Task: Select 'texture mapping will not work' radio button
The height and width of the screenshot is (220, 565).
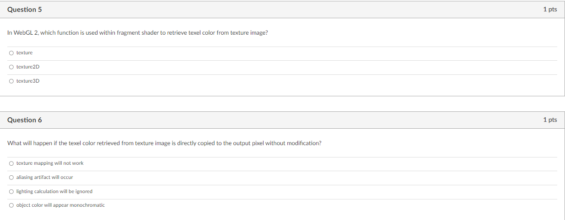Action: 11,163
